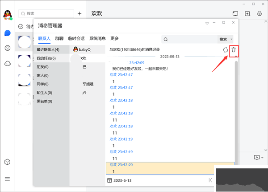This screenshot has height=192, width=268.
Task: Open the hamburger main menu icon
Action: coord(8,179)
